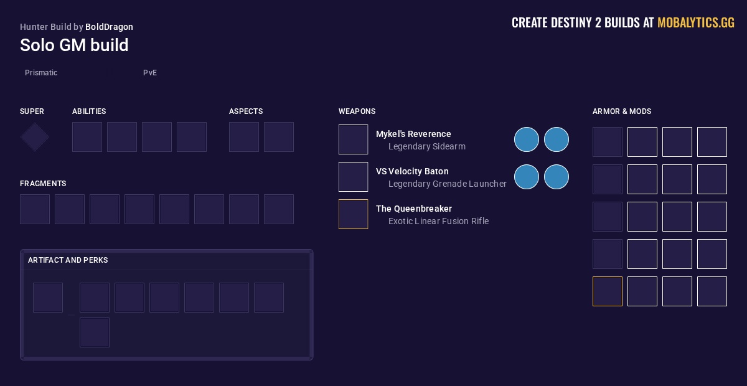Image resolution: width=747 pixels, height=386 pixels.
Task: Click the ARMOR & MODS heading
Action: tap(622, 111)
